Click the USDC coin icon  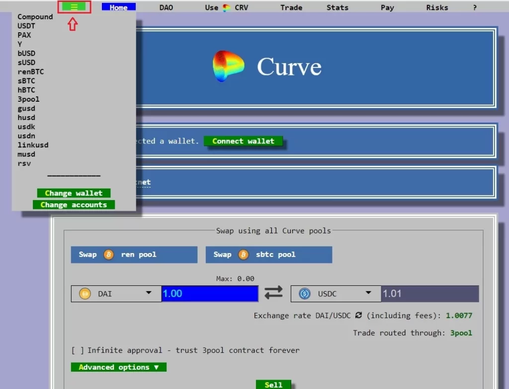pyautogui.click(x=304, y=294)
